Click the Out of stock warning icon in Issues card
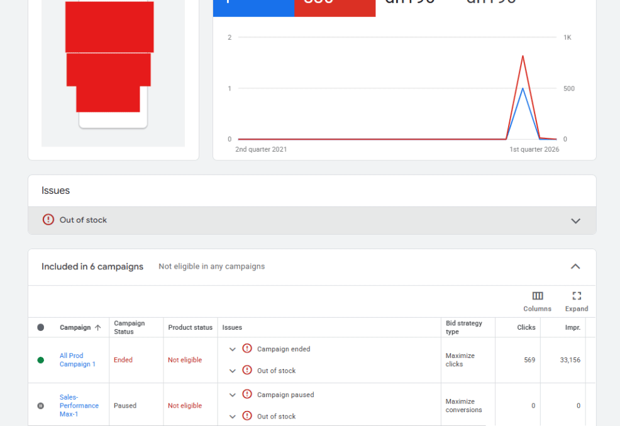 [48, 220]
